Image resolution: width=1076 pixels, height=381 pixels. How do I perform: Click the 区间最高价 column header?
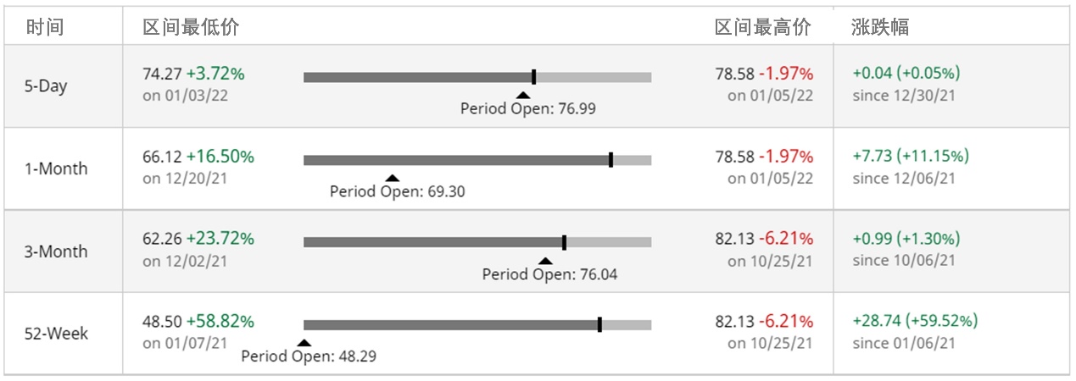763,27
